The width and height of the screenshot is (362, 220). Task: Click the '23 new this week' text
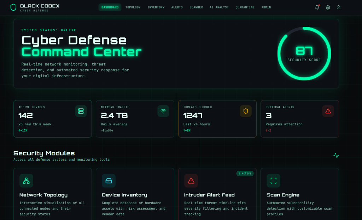coord(35,124)
